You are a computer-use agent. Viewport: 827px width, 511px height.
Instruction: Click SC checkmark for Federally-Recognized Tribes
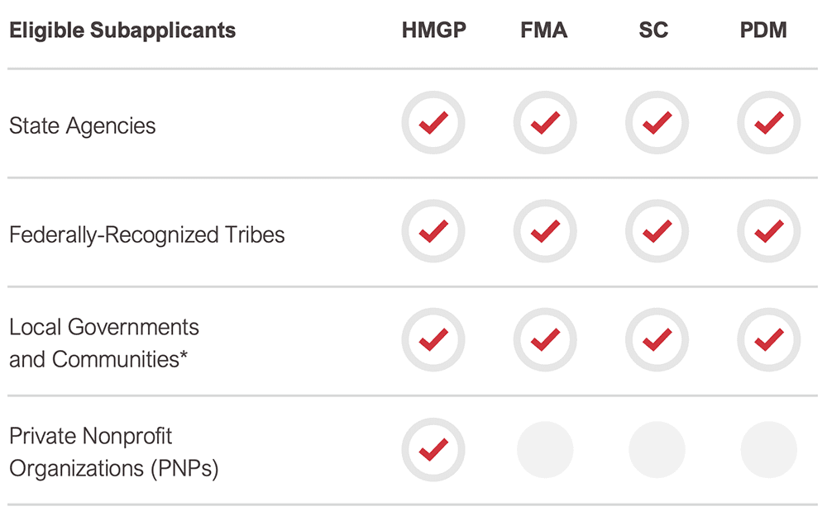coord(657,231)
